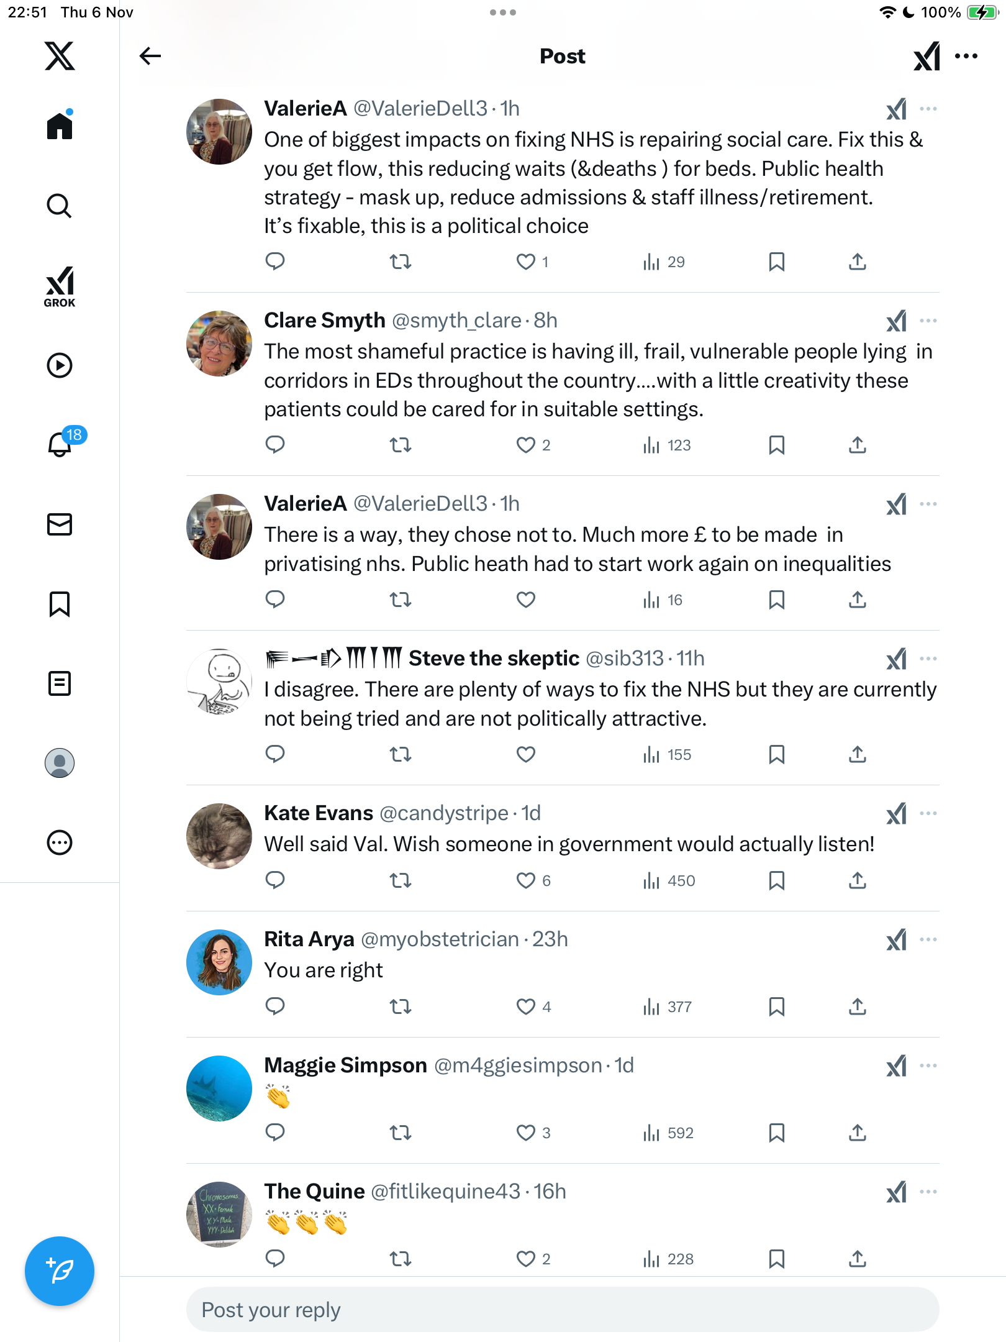
Task: Bookmark Rita Arya's reply
Action: click(776, 1007)
